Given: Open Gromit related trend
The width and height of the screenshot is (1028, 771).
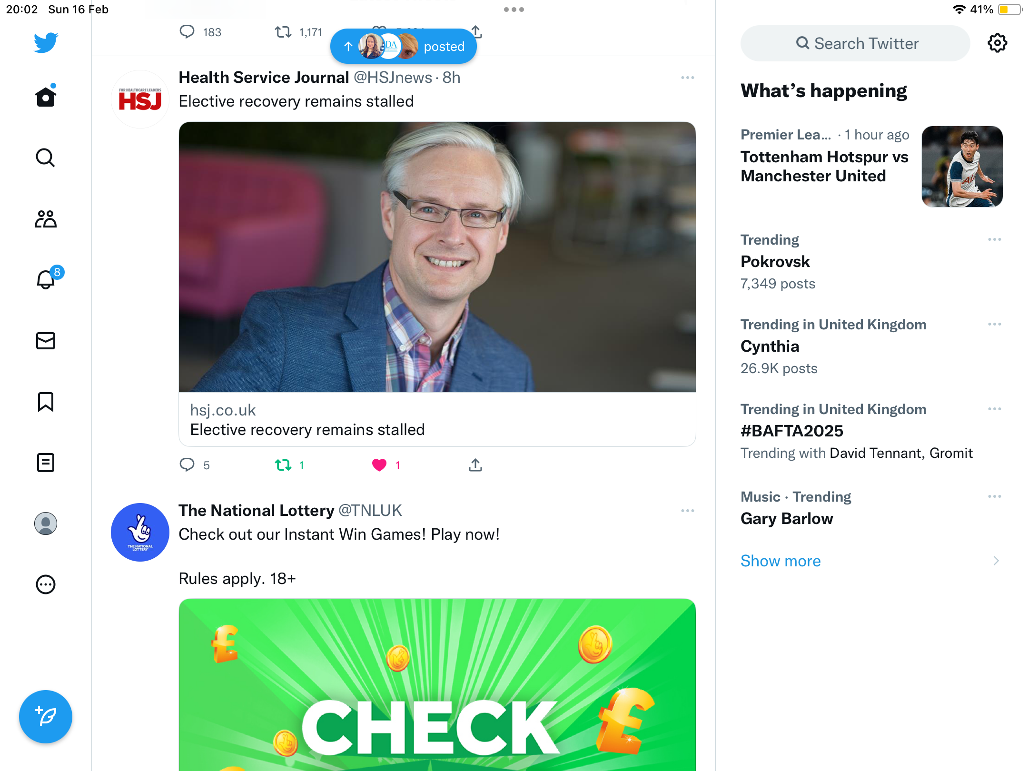Looking at the screenshot, I should tap(951, 453).
